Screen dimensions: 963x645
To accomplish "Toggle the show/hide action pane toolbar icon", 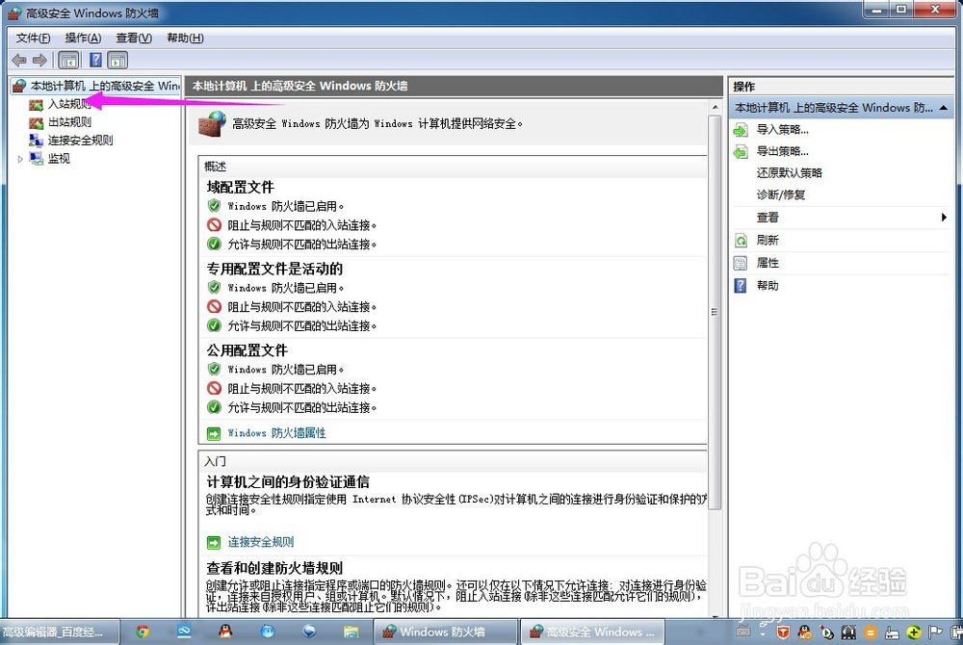I will click(117, 60).
